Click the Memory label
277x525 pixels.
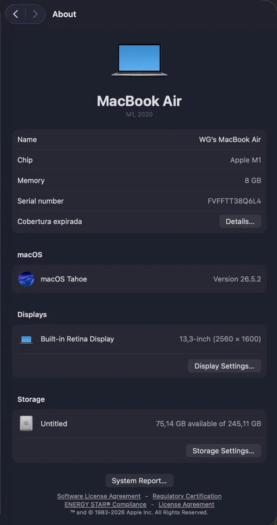pos(31,180)
